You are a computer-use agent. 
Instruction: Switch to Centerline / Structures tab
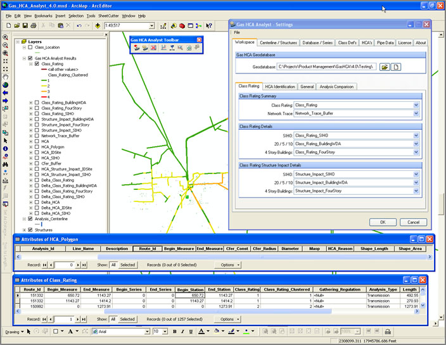pos(278,42)
